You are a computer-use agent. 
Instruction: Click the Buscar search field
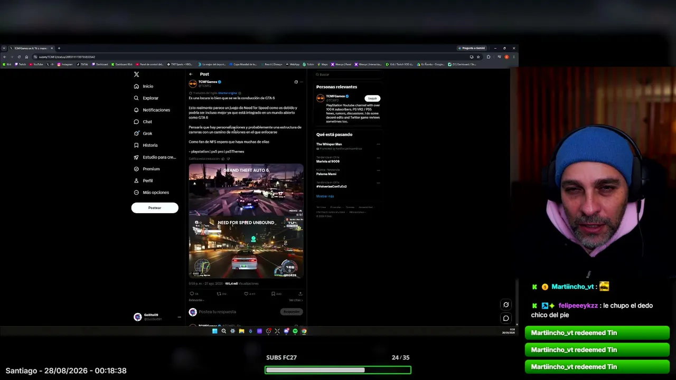tap(349, 74)
